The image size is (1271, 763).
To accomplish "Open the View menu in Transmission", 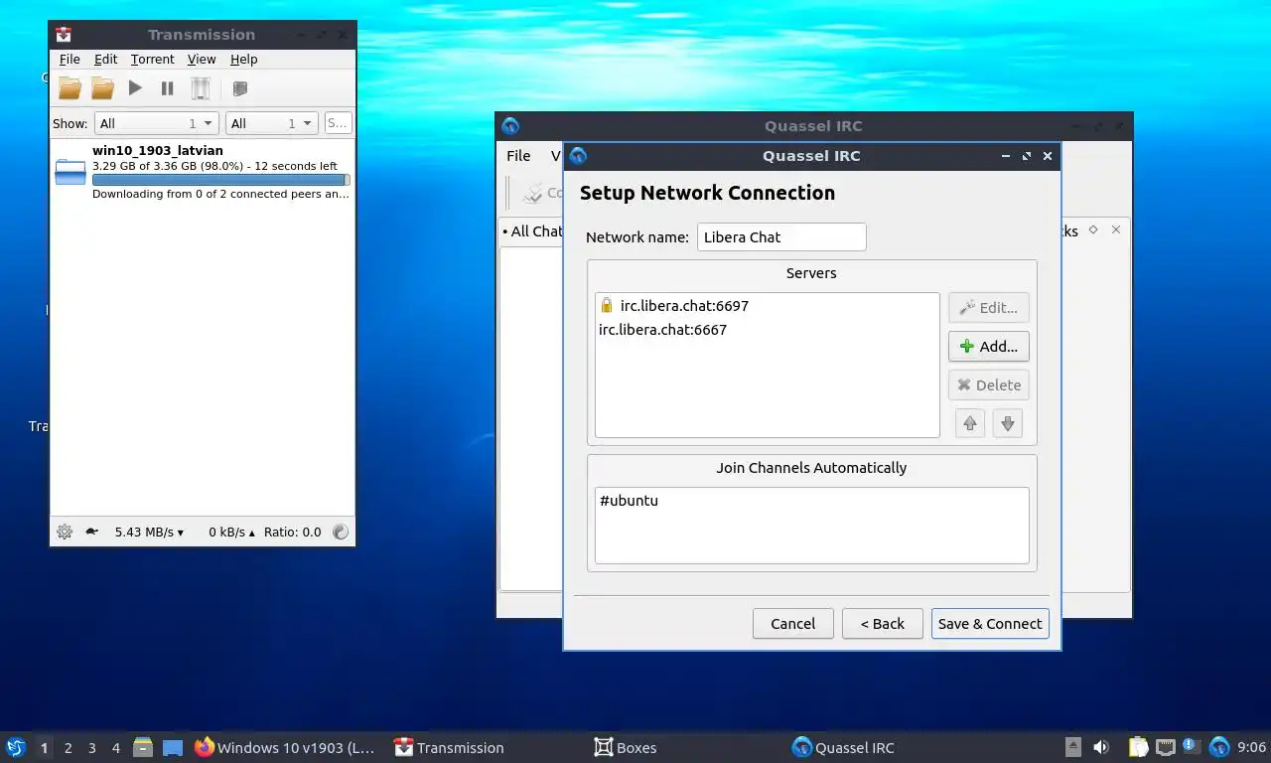I will pyautogui.click(x=202, y=60).
